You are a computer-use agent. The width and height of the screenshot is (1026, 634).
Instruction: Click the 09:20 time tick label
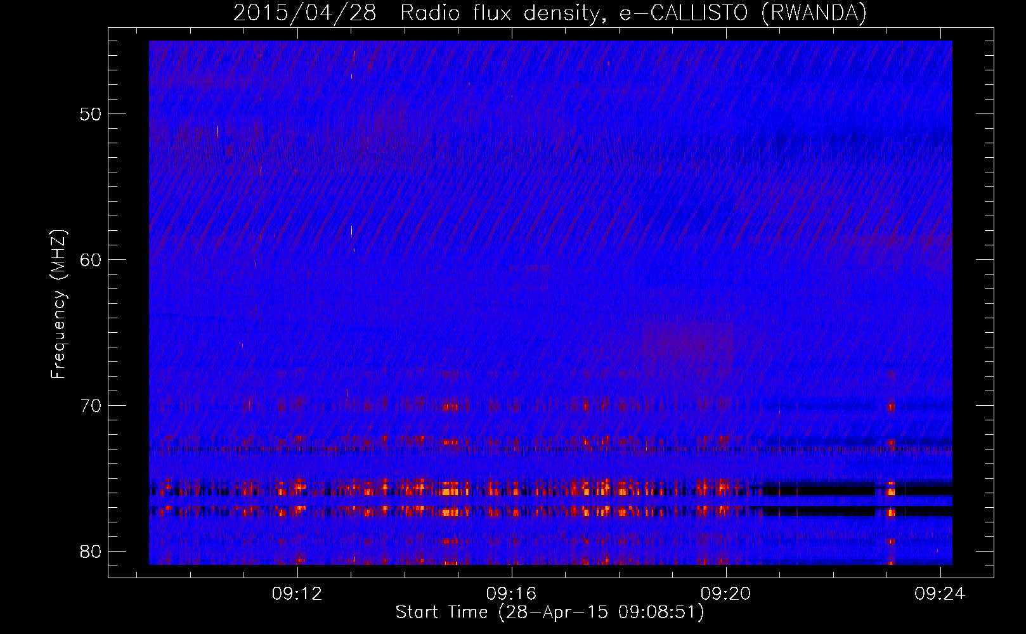point(725,593)
